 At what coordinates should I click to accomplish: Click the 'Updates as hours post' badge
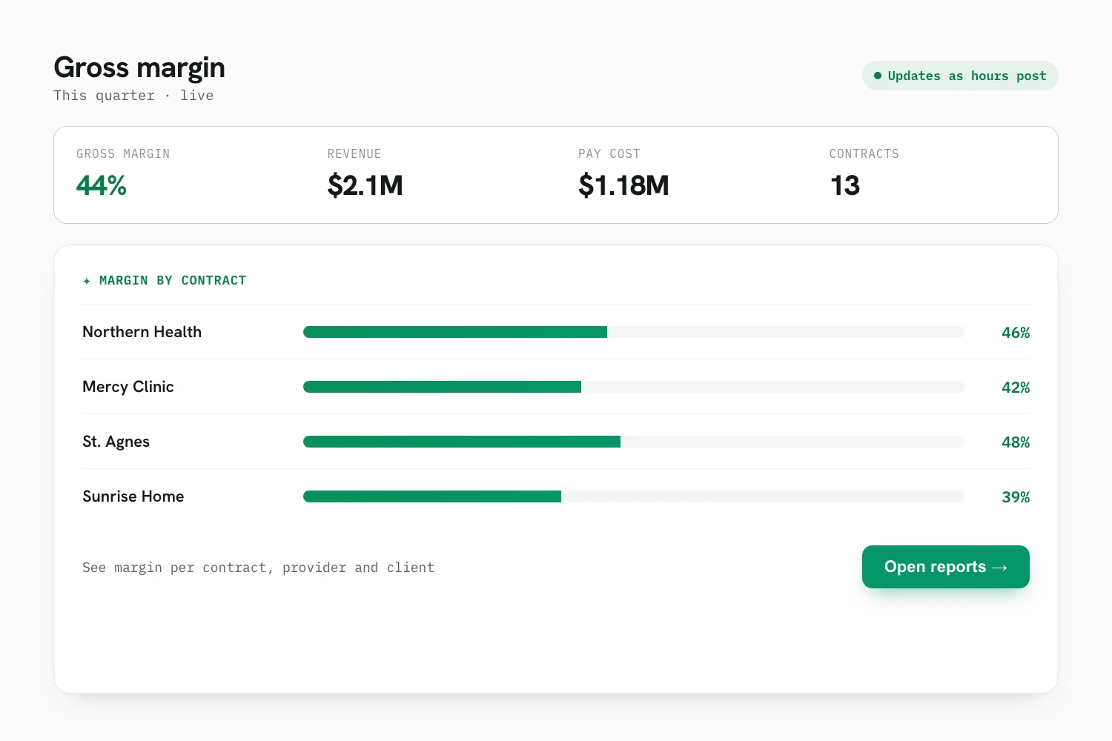[x=960, y=76]
